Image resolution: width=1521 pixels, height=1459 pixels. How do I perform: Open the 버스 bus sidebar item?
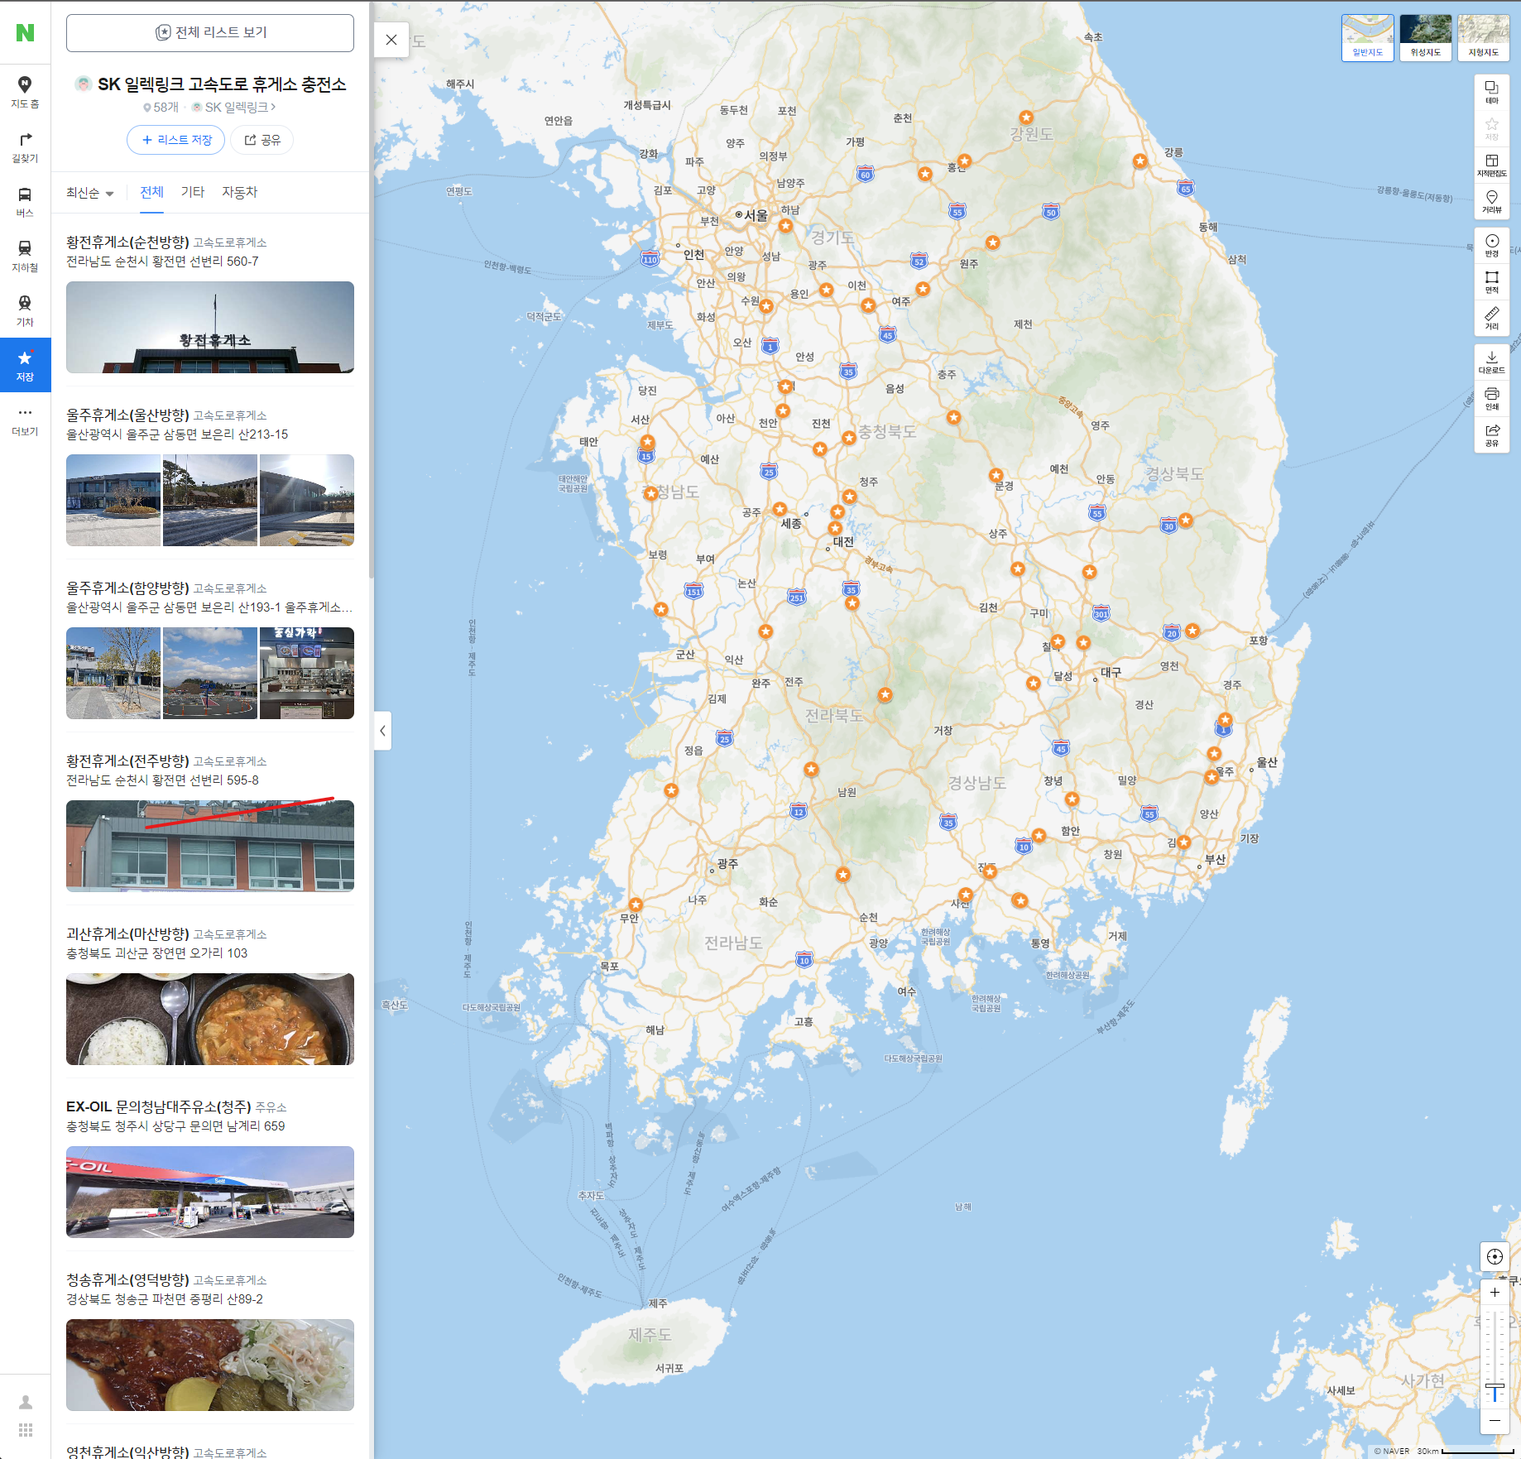coord(25,201)
